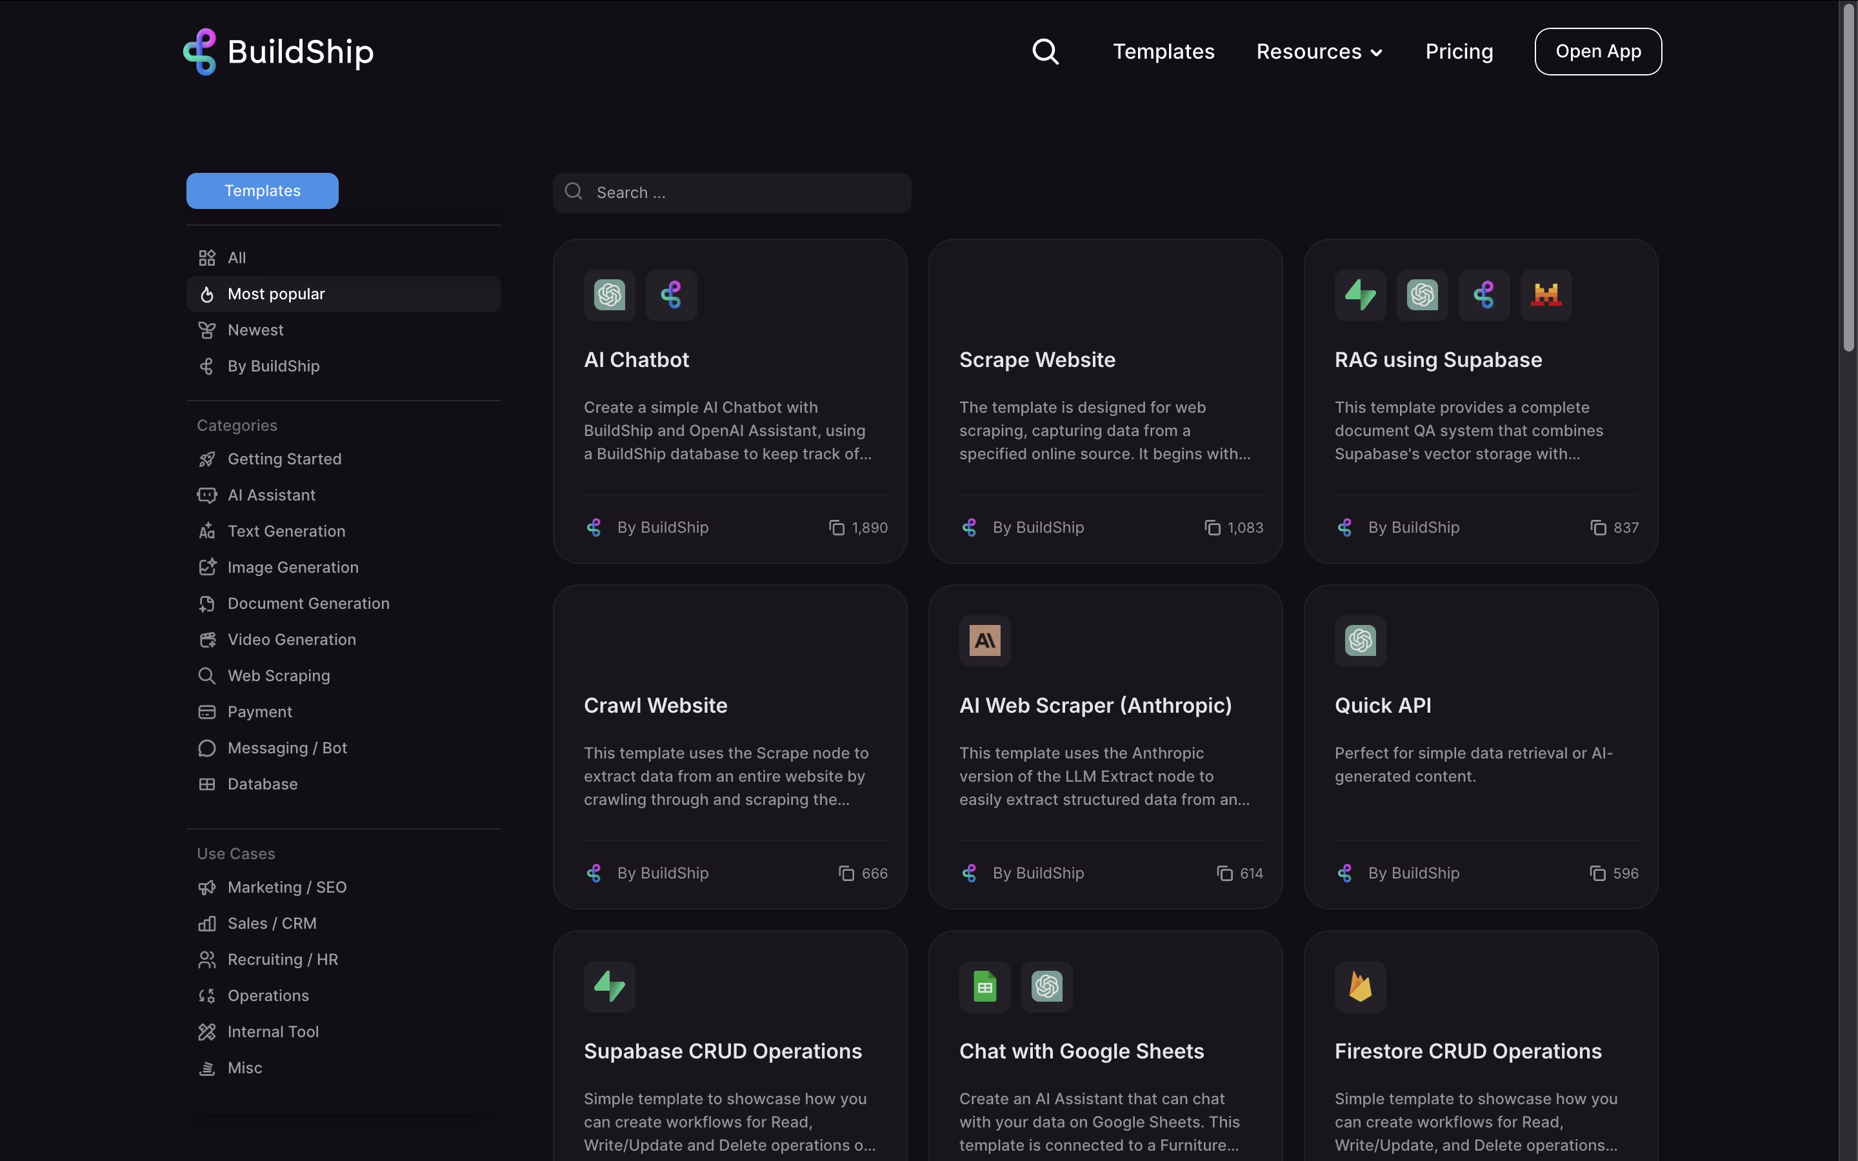The width and height of the screenshot is (1858, 1161).
Task: Expand the Resources dropdown in header
Action: 1319,52
